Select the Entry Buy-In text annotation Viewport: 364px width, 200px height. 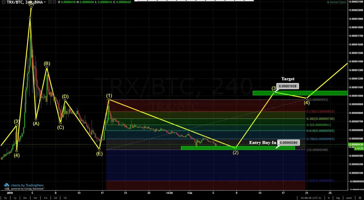263,142
